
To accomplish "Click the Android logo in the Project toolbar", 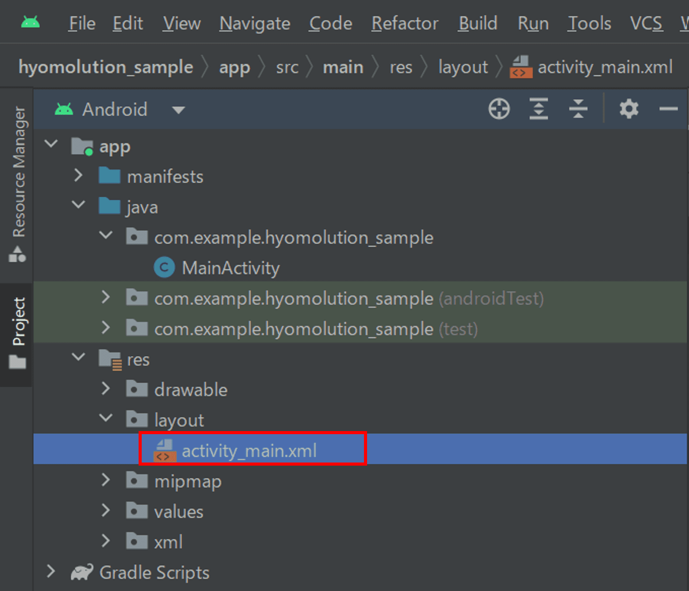I will 64,109.
